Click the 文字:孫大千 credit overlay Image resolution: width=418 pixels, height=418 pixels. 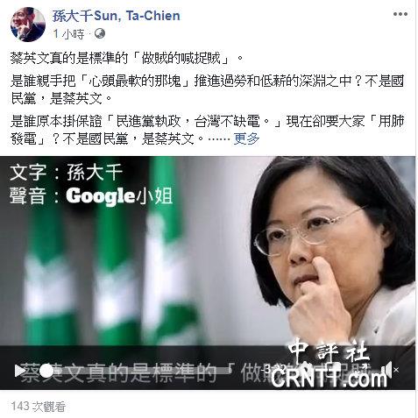(66, 172)
